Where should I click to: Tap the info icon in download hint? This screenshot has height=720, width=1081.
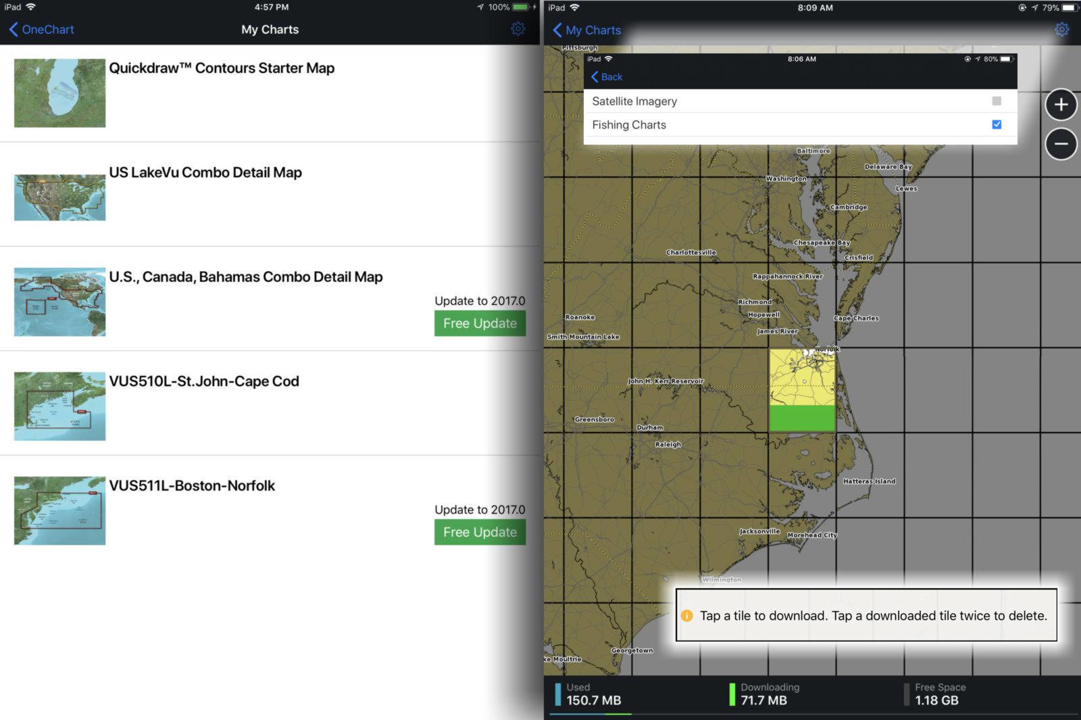tap(686, 616)
